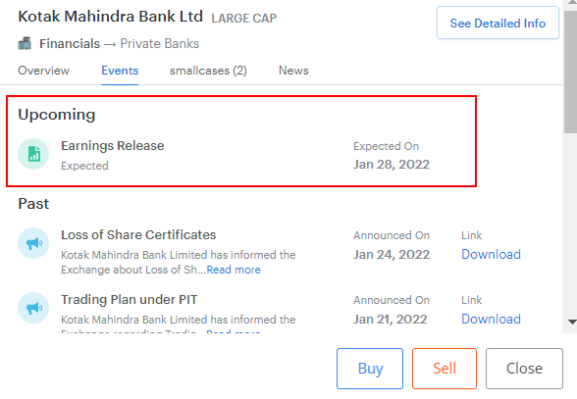Click the Private Banks sector link
Screen dimensions: 577x399
[160, 44]
